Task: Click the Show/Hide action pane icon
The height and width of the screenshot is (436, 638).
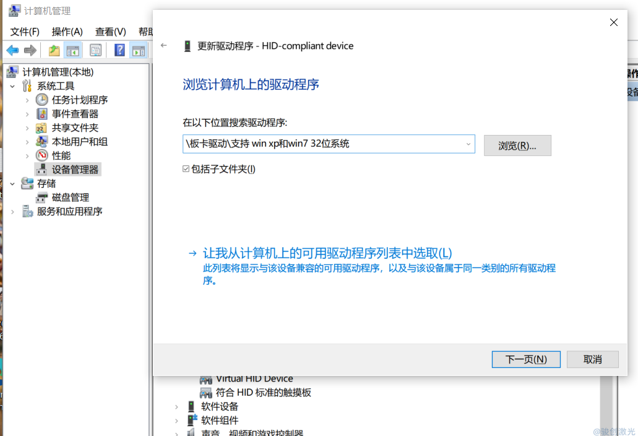Action: [139, 51]
